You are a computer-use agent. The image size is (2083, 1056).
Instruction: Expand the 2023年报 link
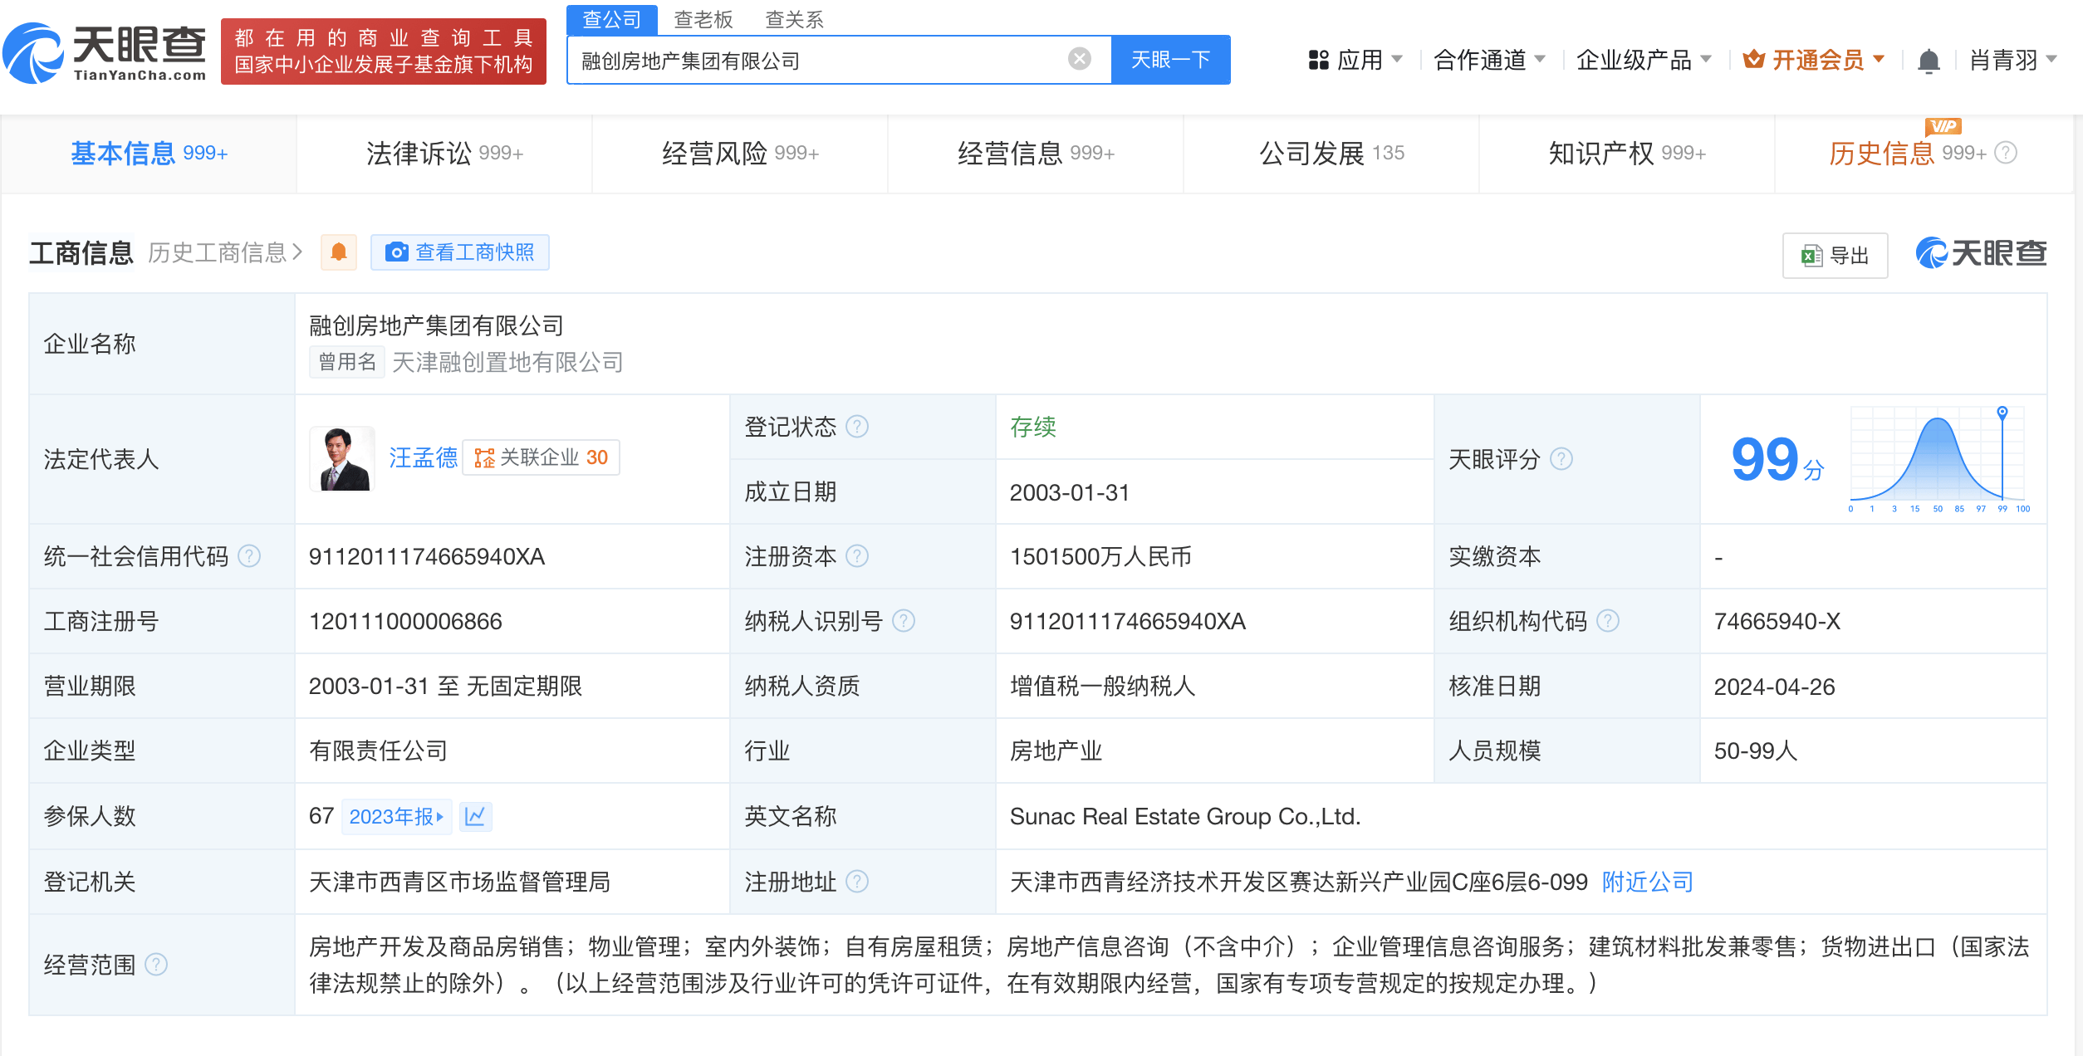(x=397, y=817)
